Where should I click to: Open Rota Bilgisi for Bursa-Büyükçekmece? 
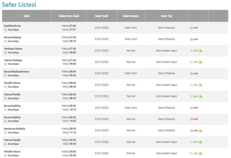click(13, 76)
